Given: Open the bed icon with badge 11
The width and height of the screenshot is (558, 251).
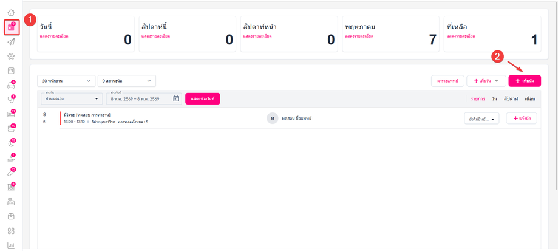Looking at the screenshot, I should pos(11,114).
